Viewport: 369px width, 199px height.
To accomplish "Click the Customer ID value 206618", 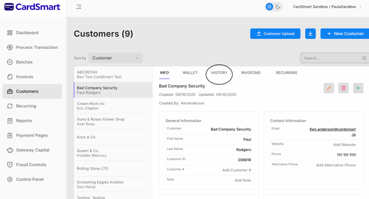I will [245, 160].
